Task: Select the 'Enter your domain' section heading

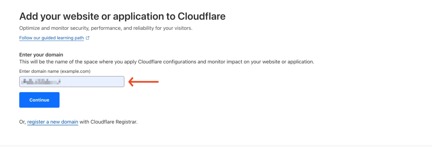Action: click(x=41, y=55)
